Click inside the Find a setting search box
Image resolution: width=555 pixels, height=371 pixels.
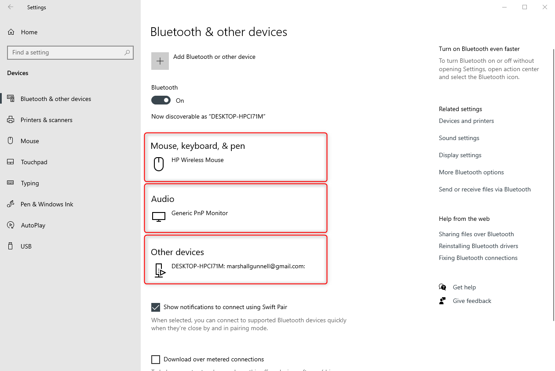[x=70, y=52]
